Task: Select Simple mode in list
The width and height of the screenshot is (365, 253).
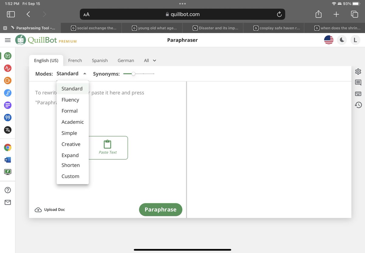Action: [x=72, y=133]
